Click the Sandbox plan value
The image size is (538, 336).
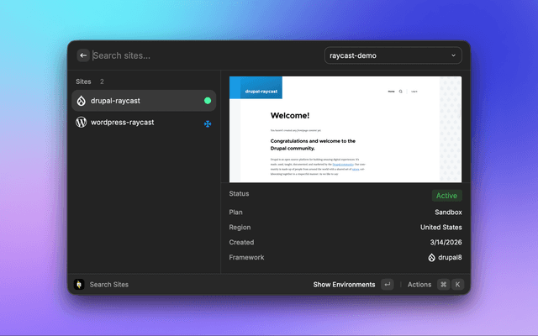448,213
